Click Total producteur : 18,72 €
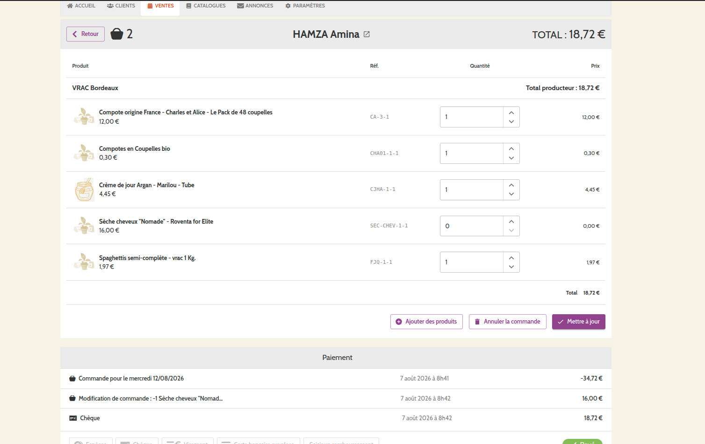This screenshot has height=444, width=705. tap(562, 88)
